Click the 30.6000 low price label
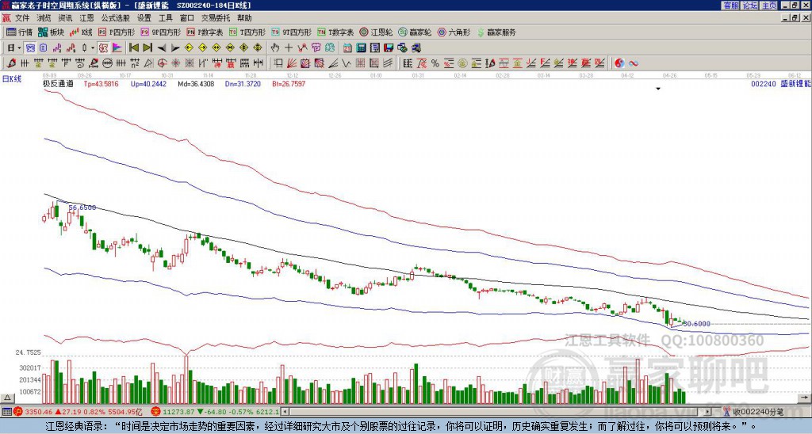 coord(697,324)
